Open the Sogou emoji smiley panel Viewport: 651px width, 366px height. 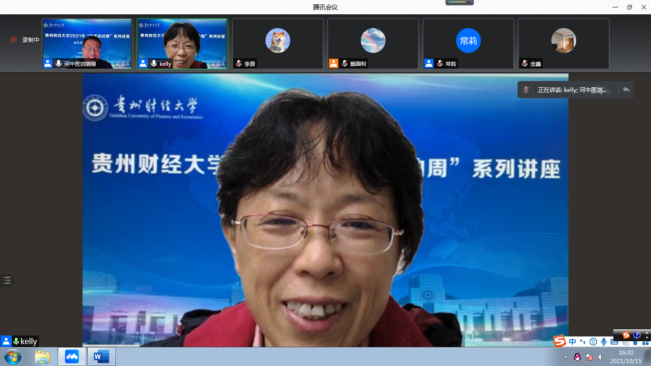pos(593,342)
